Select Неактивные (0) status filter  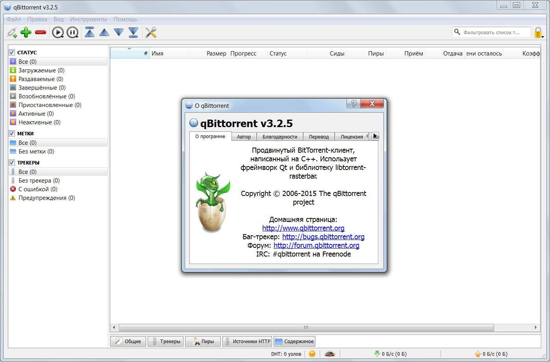[58, 122]
